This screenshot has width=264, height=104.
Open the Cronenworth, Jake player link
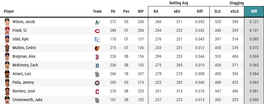27,100
